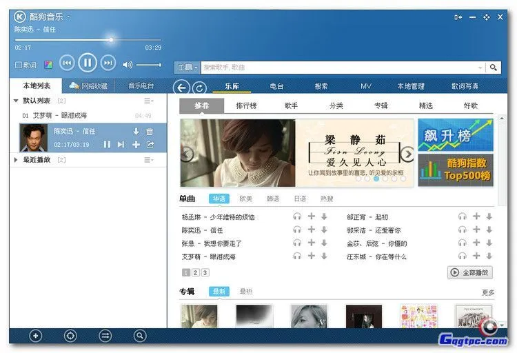
Task: Change play mode in the bottom bar
Action: point(105,336)
